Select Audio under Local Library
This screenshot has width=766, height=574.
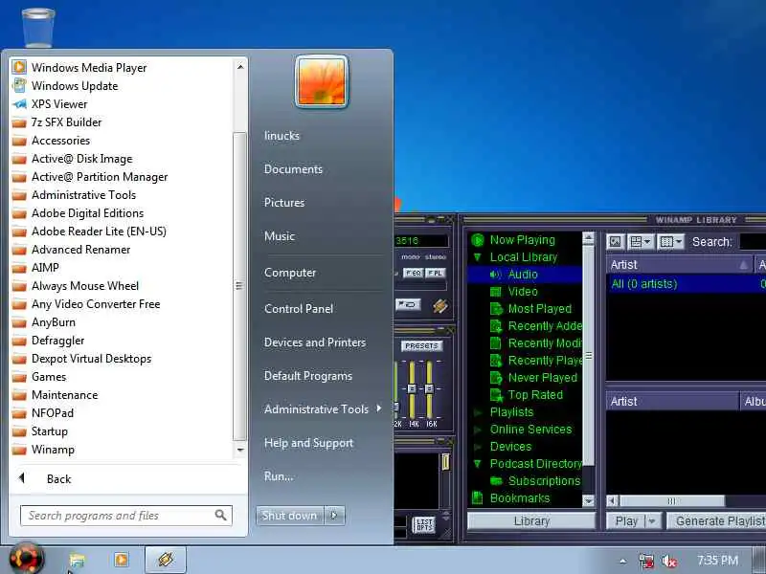pos(522,275)
